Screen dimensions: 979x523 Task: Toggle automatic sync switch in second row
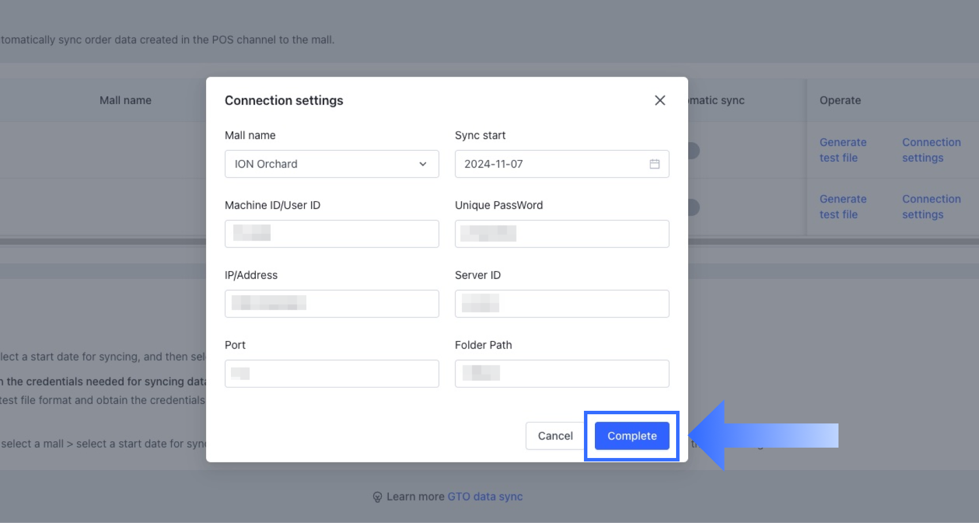click(694, 207)
